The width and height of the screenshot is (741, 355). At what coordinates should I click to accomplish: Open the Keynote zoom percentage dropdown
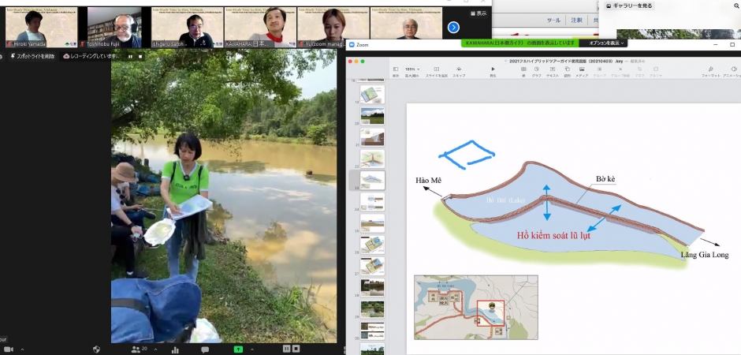(x=412, y=69)
